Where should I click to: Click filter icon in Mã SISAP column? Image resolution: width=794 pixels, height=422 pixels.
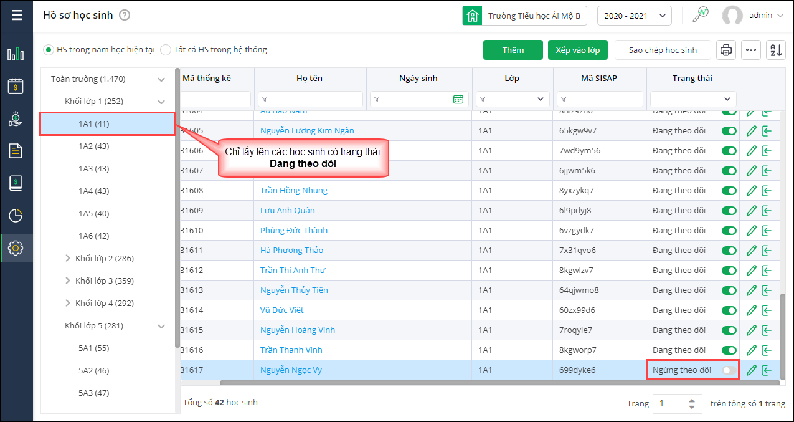coord(564,99)
